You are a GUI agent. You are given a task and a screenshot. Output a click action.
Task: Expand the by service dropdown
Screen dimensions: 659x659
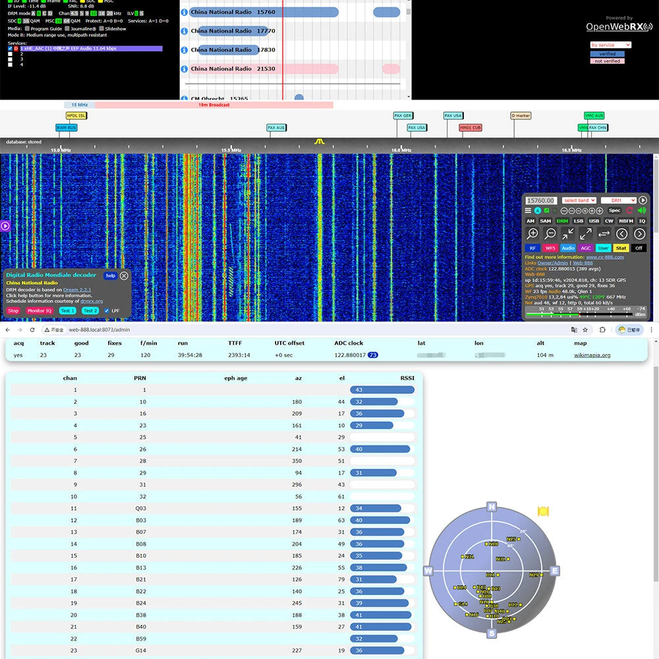tap(610, 45)
